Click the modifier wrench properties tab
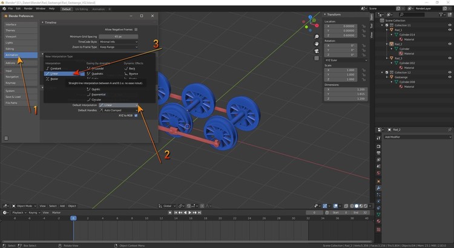Screen dimensions: 454x248 coord(378,188)
